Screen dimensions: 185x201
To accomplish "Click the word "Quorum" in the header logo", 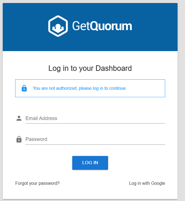I will tap(111, 26).
